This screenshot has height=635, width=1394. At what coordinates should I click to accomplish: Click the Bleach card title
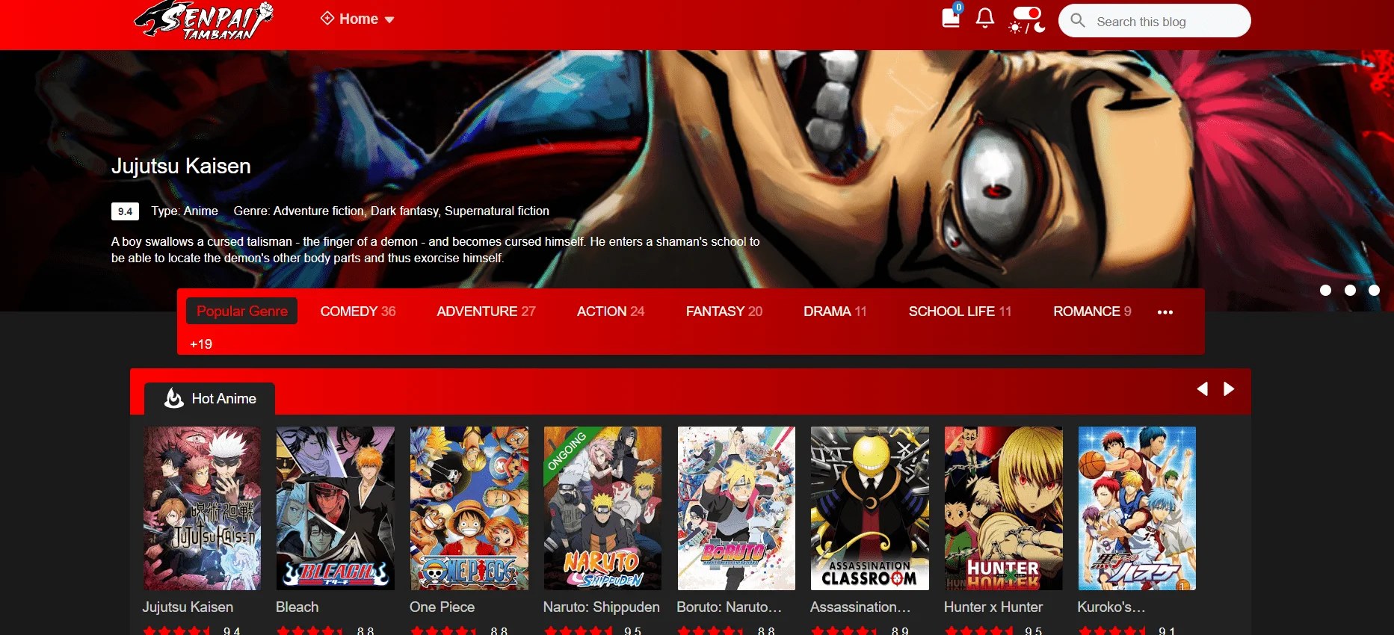[297, 607]
